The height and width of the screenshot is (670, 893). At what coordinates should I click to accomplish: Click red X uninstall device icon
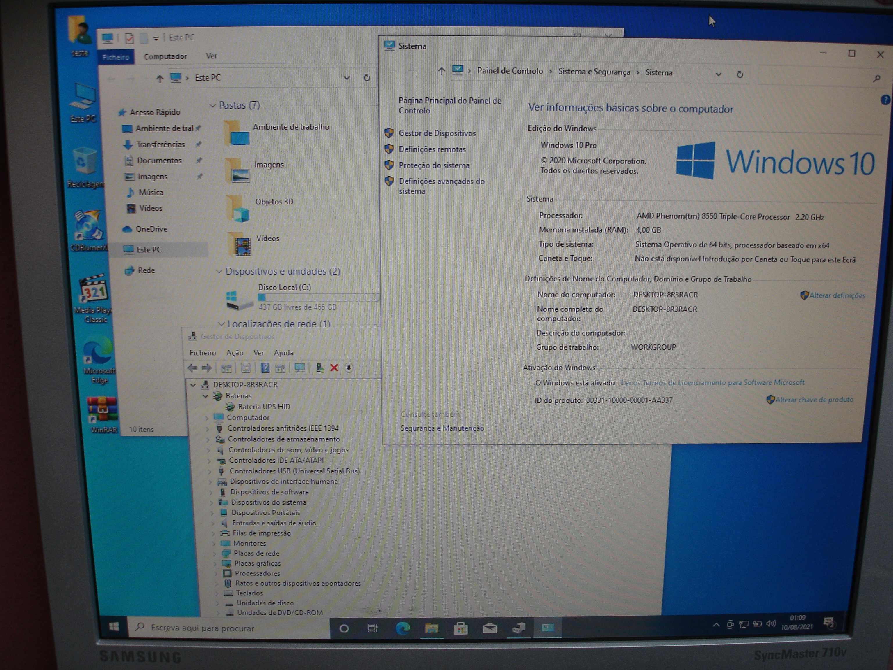tap(334, 368)
